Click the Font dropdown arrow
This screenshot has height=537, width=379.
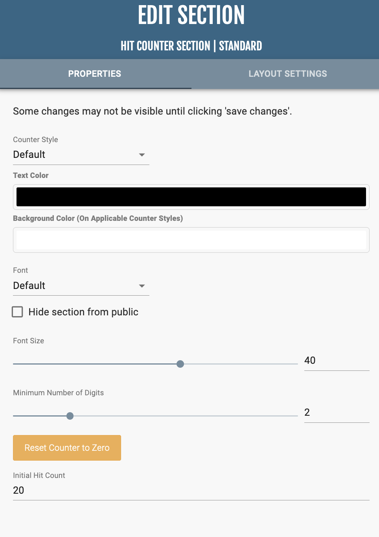click(142, 286)
